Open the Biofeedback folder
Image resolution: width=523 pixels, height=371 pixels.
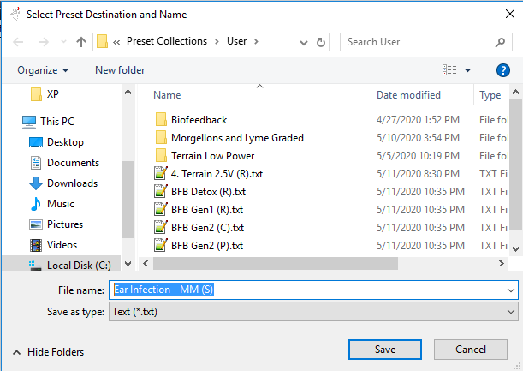pyautogui.click(x=198, y=119)
